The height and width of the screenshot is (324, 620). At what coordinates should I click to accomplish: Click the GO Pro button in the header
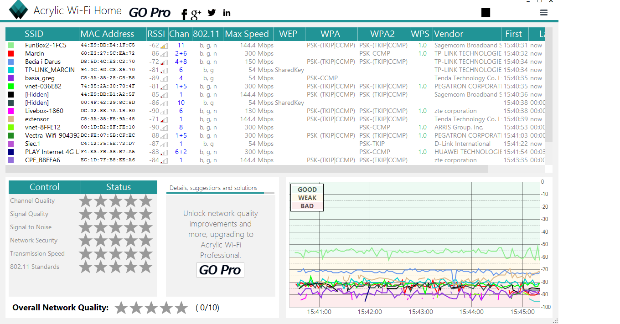(x=150, y=13)
